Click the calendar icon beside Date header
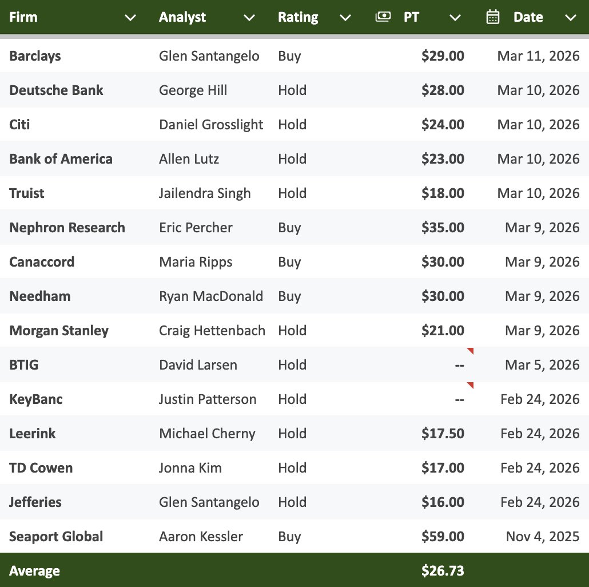The image size is (589, 587). 492,17
